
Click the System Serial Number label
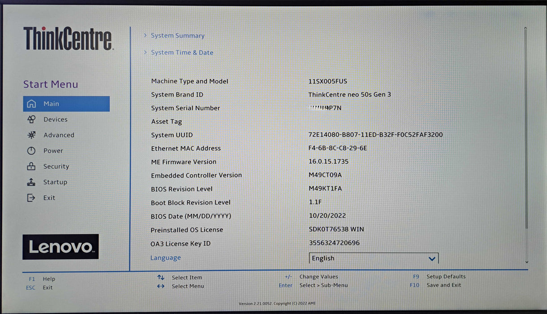click(x=185, y=108)
